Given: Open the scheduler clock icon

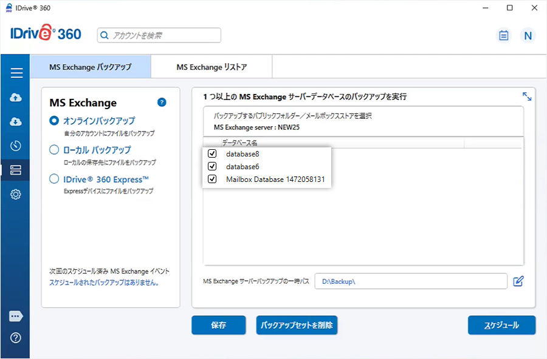Looking at the screenshot, I should tap(16, 146).
